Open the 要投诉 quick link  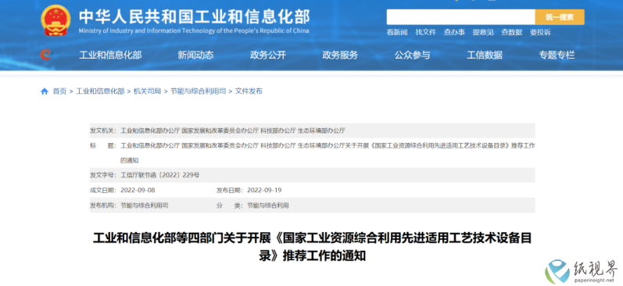[540, 33]
